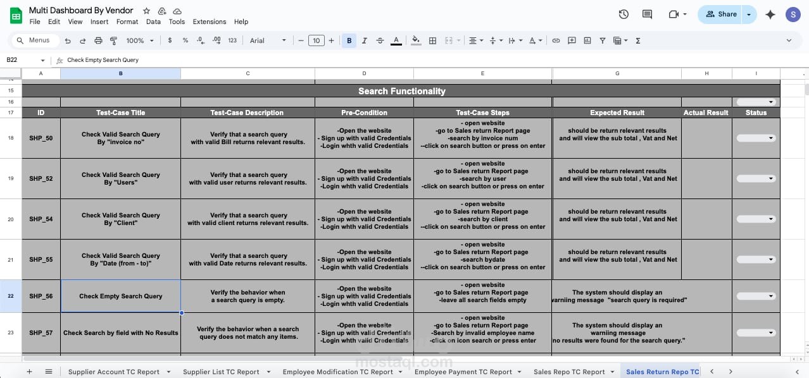Toggle strikethrough formatting

380,40
